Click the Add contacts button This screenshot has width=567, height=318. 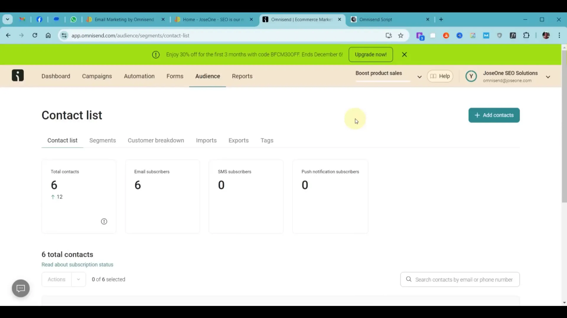click(x=494, y=115)
